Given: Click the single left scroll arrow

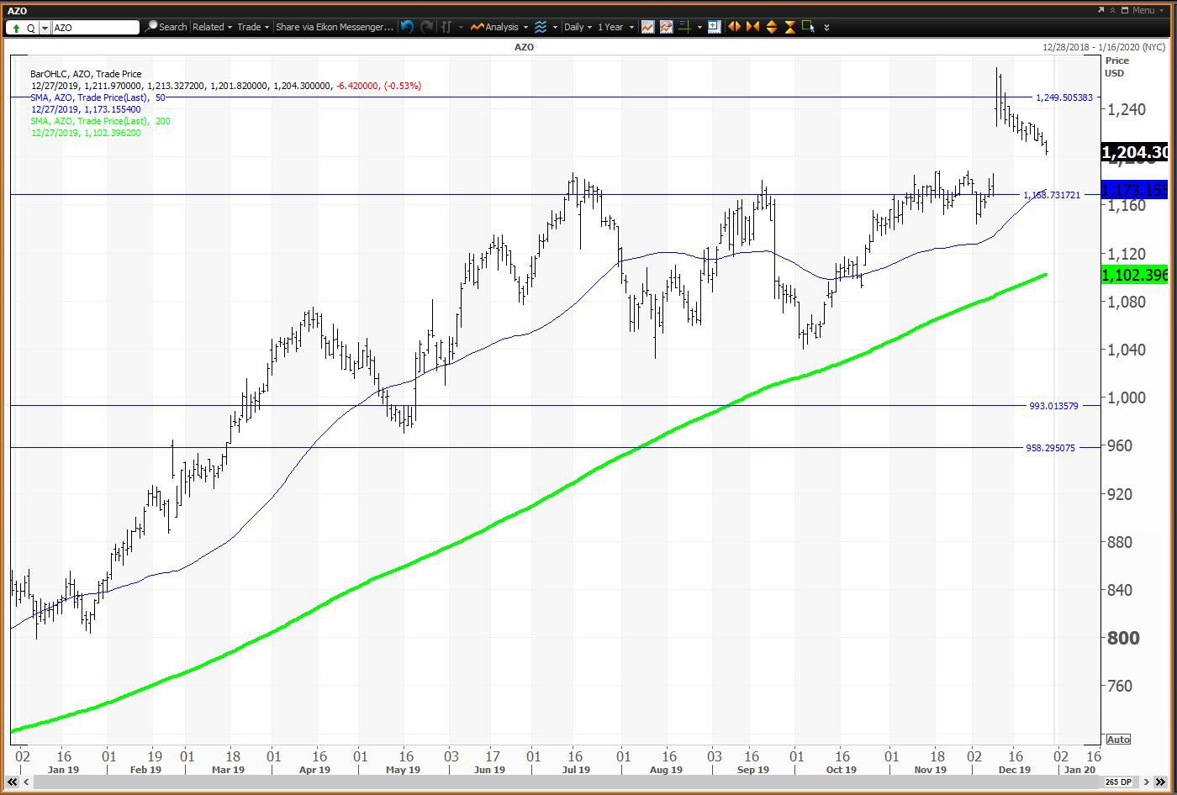Looking at the screenshot, I should (x=27, y=782).
